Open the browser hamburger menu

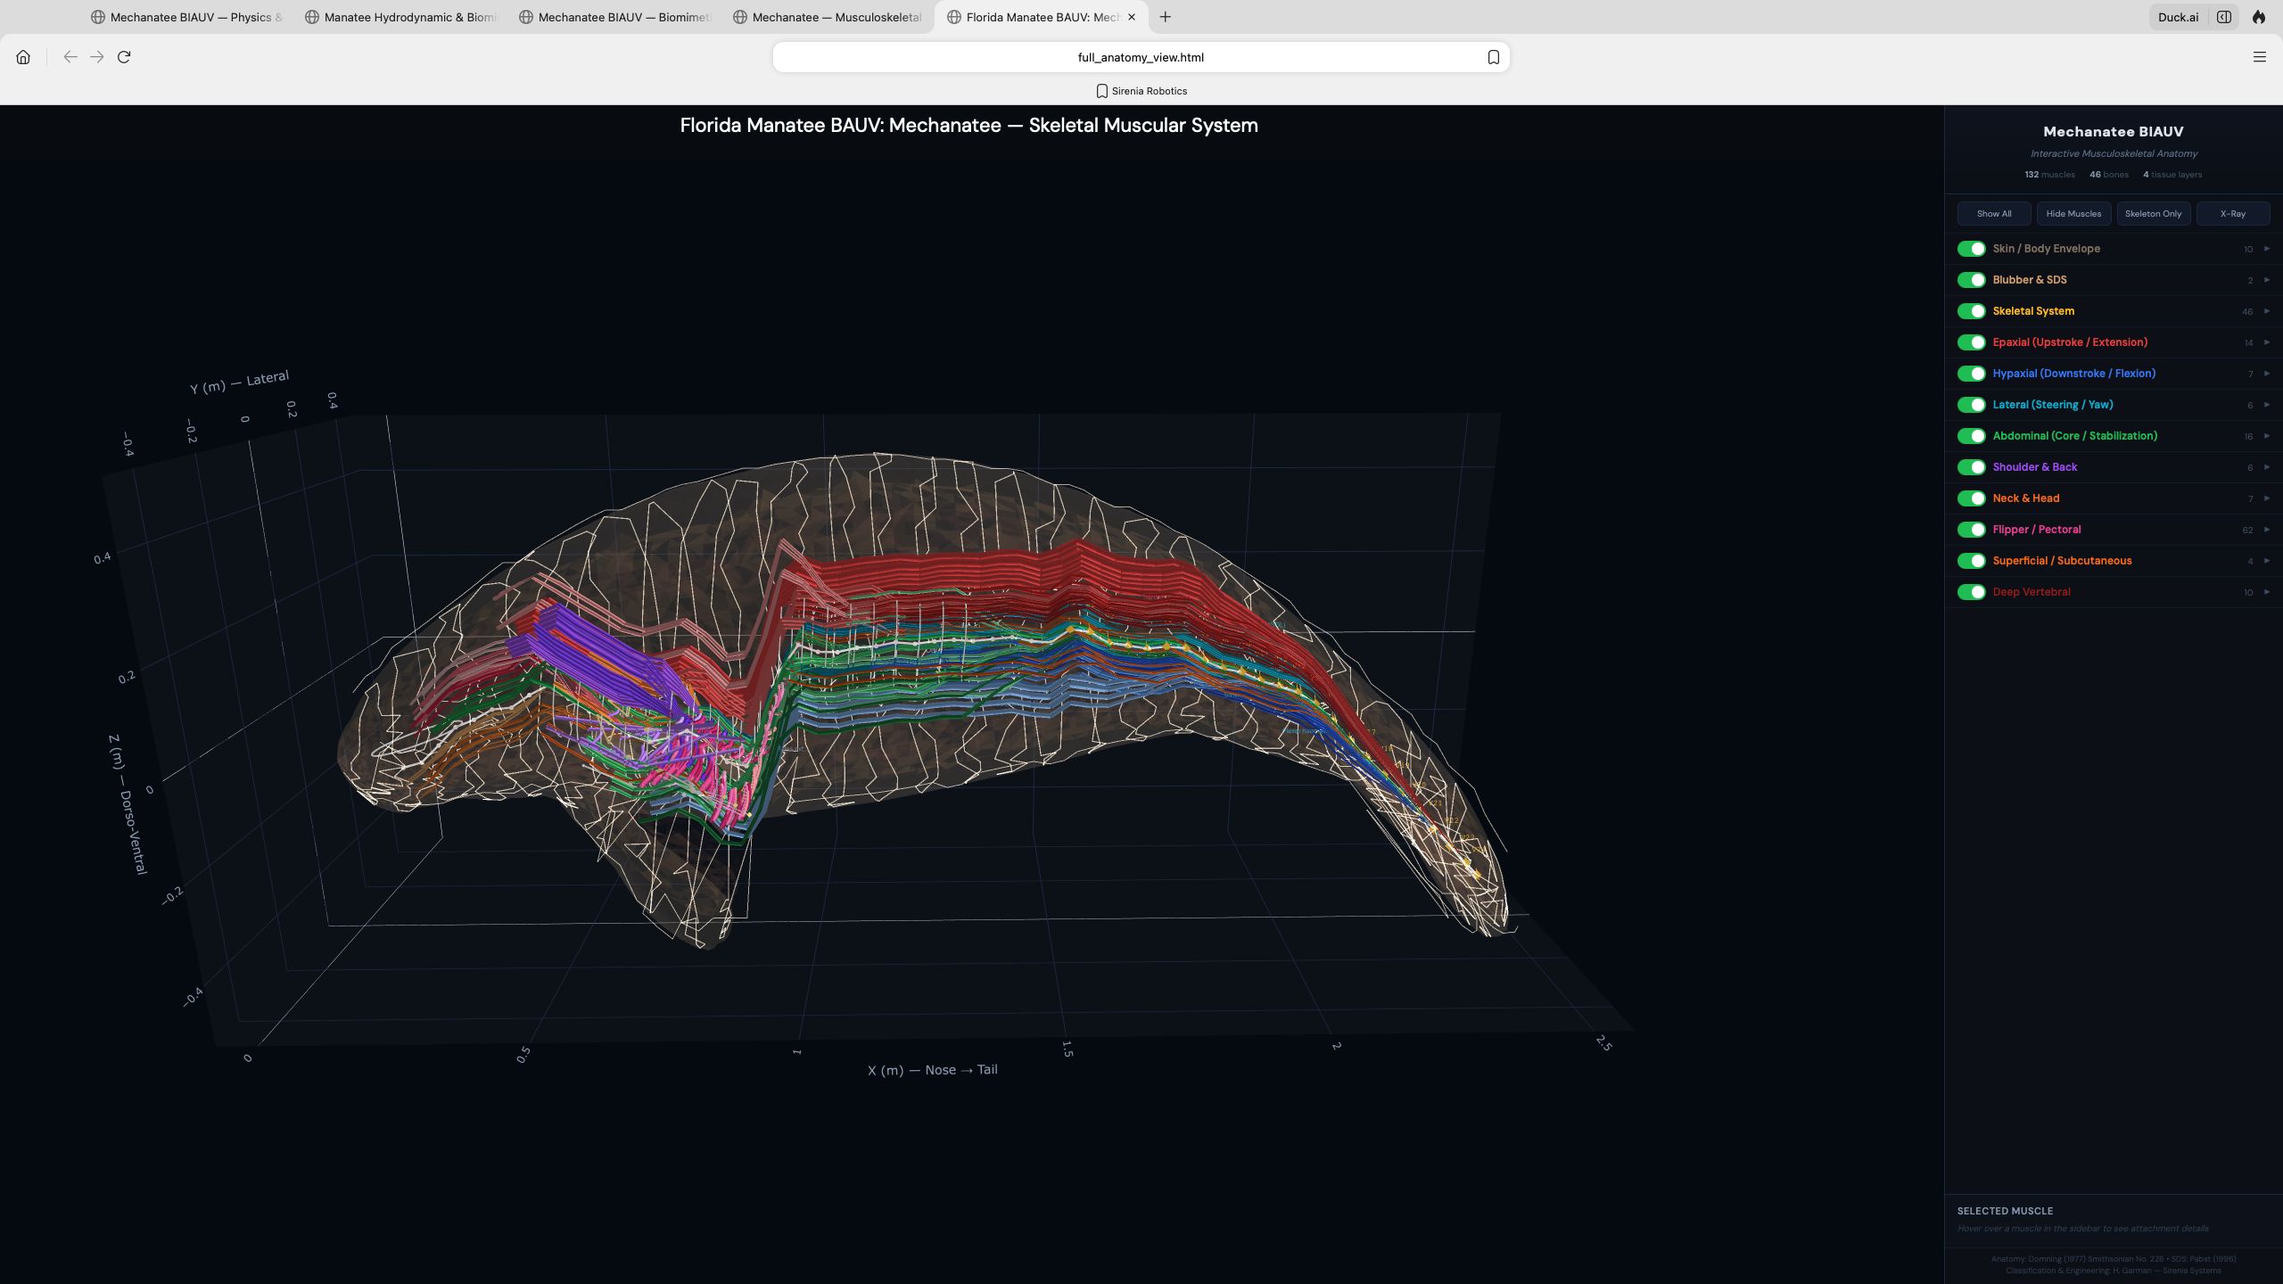[x=2259, y=57]
